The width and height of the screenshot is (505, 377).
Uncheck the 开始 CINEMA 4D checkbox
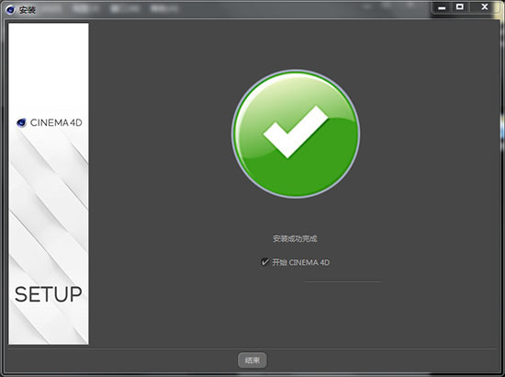tap(264, 262)
